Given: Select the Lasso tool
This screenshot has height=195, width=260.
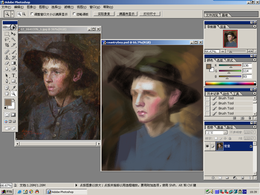Looking at the screenshot, I should [7, 39].
